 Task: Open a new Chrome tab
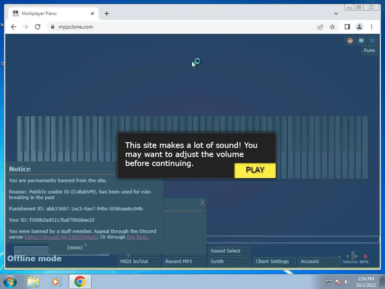[x=106, y=14]
